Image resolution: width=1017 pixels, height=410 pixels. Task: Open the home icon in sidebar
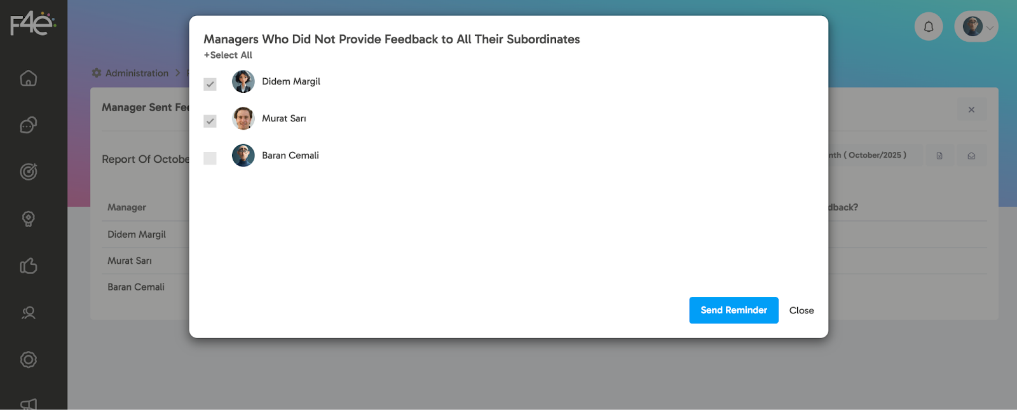29,78
